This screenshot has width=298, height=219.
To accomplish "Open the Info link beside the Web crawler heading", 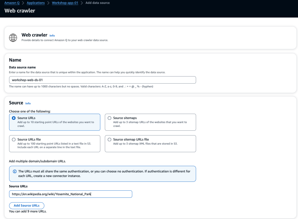I will 52,35.
